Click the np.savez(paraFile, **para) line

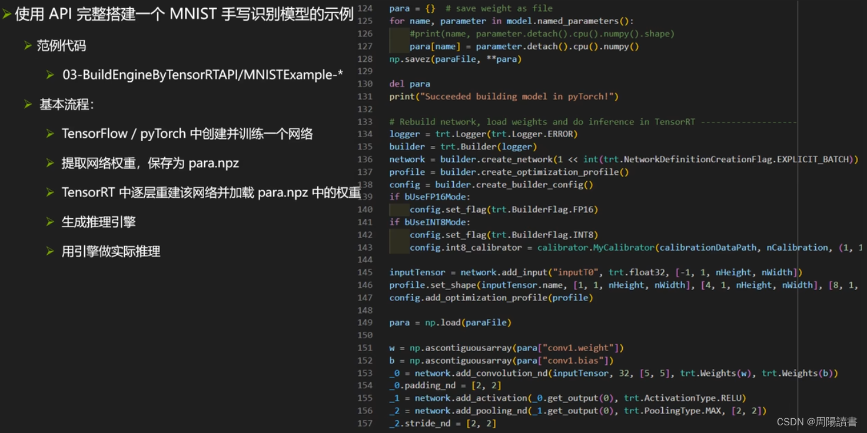[x=456, y=59]
